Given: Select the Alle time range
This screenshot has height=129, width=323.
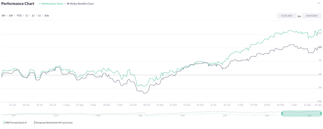Looking at the screenshot, I should coord(47,15).
